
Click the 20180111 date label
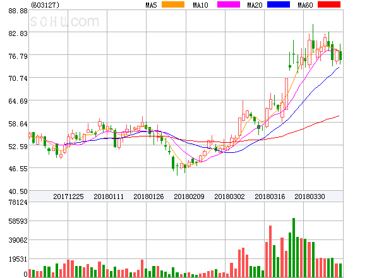click(x=109, y=196)
